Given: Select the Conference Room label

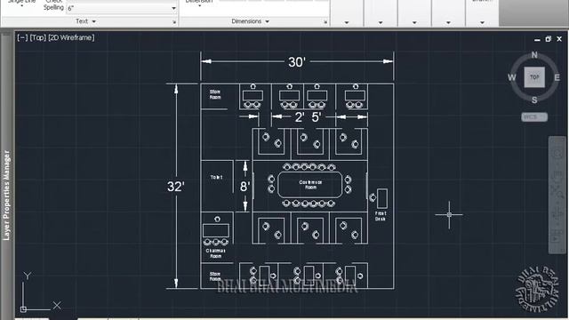Looking at the screenshot, I should tap(310, 185).
